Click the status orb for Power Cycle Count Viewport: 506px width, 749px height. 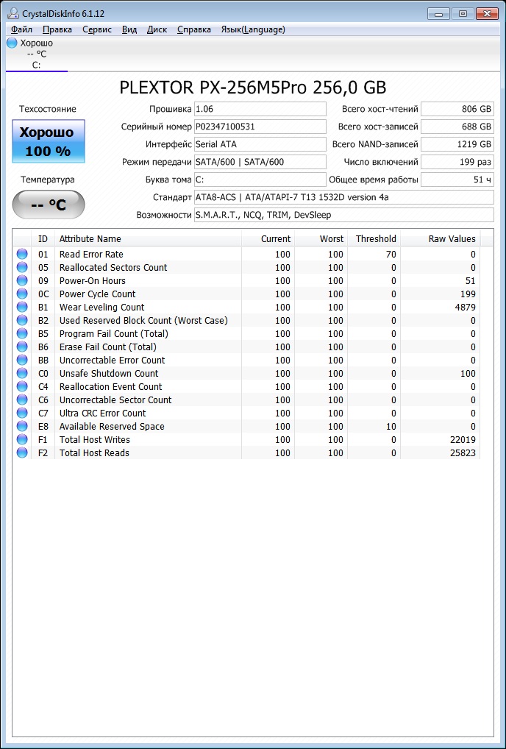22,294
